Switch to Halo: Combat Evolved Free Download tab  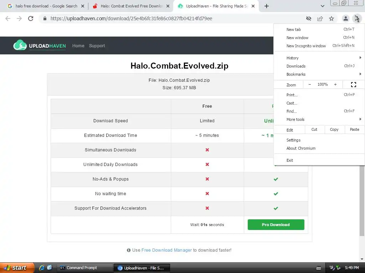(132, 6)
